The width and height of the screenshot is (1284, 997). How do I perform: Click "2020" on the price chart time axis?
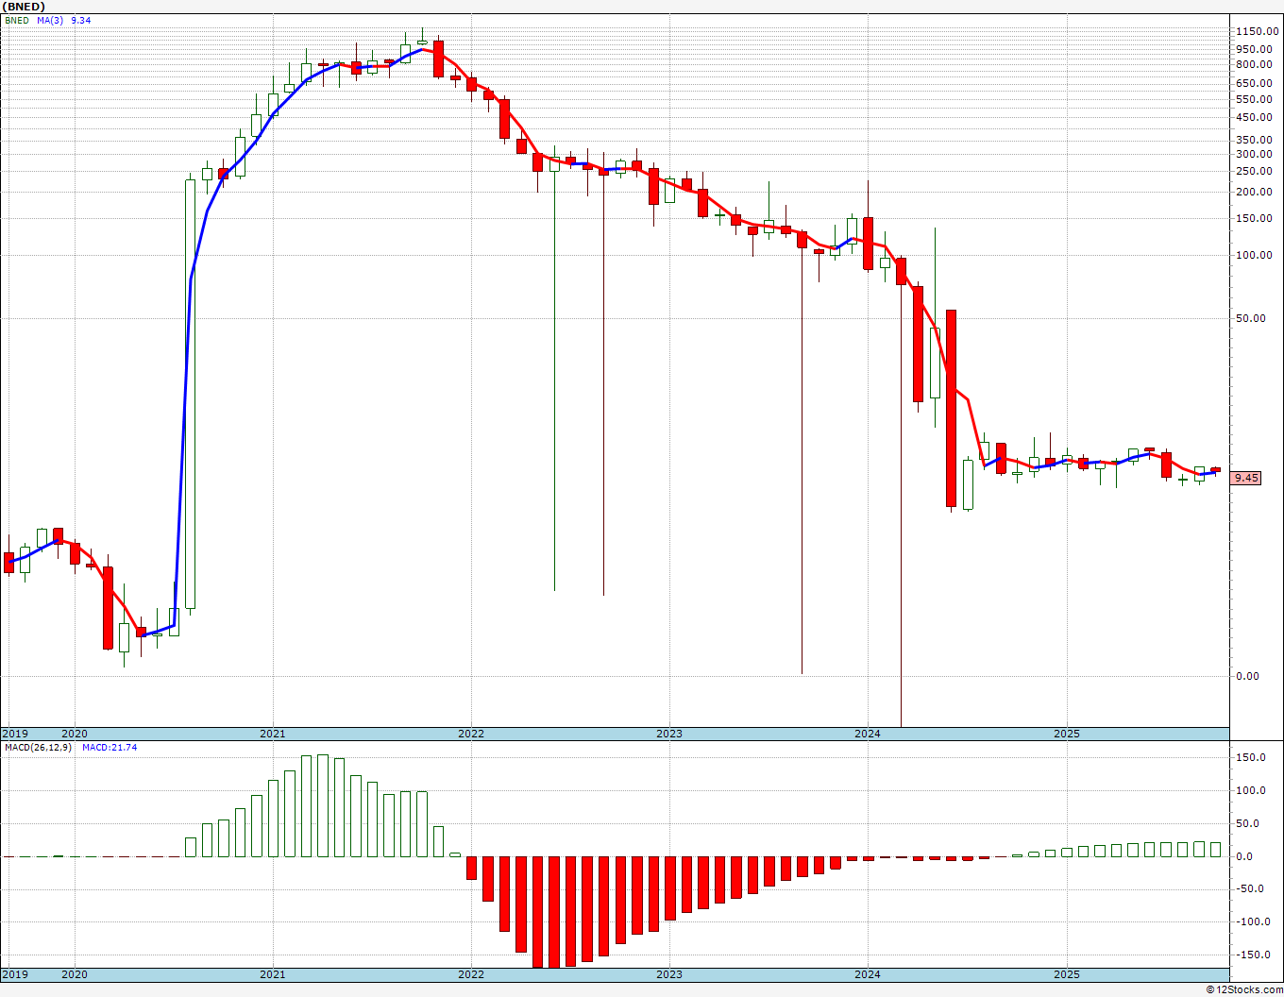click(x=74, y=734)
